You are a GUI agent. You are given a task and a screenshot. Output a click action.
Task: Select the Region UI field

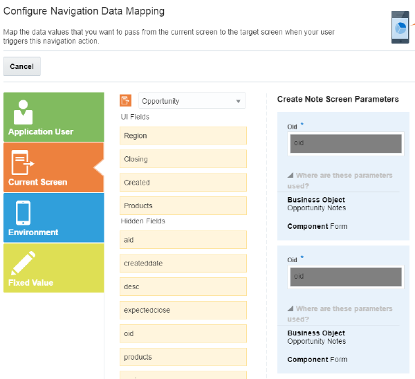[183, 136]
